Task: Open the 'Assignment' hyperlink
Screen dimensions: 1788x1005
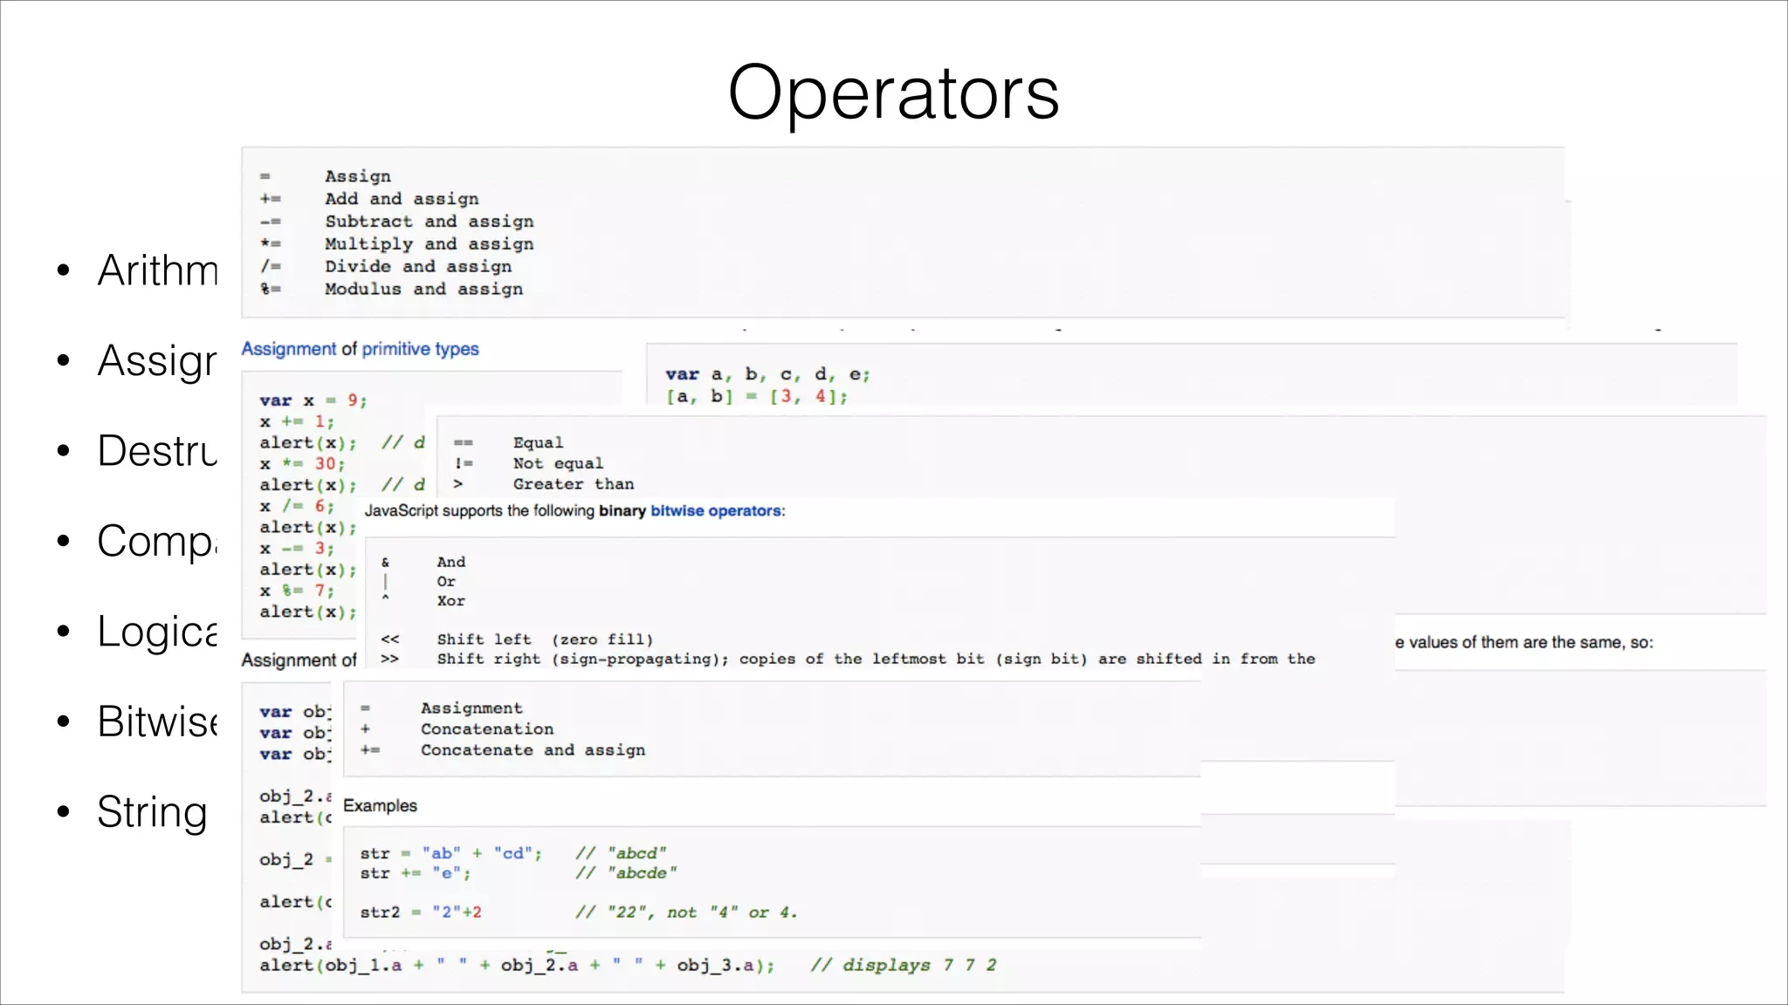Action: [x=288, y=349]
